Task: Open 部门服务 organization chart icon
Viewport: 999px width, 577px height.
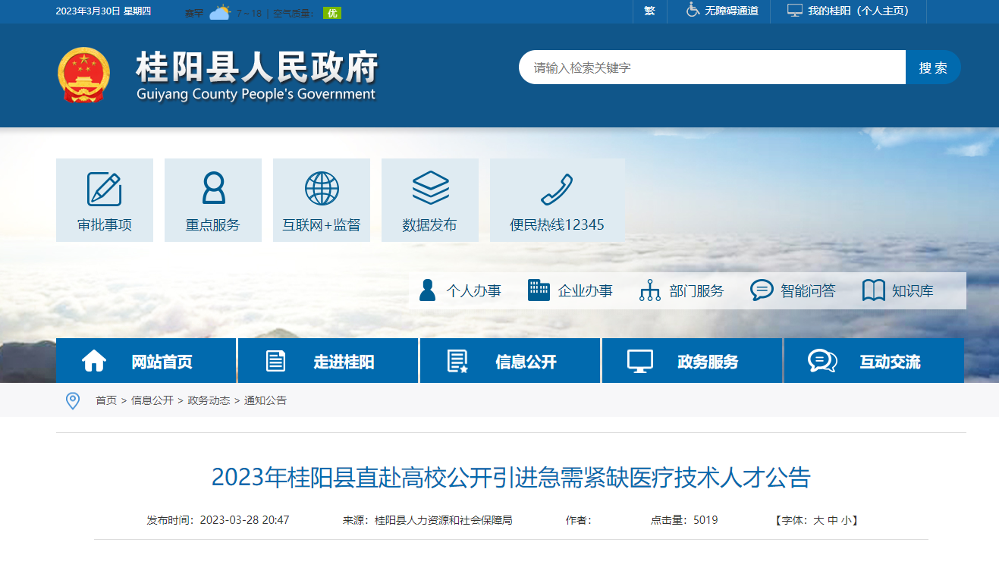Action: click(650, 290)
